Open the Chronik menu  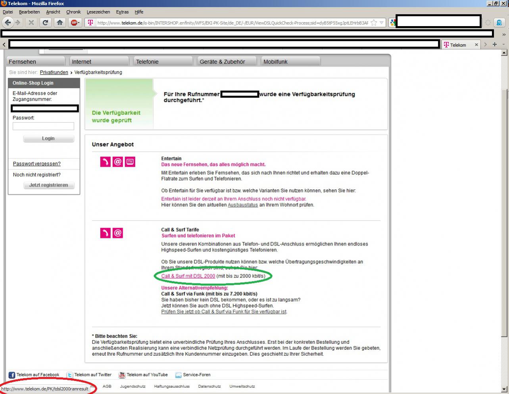tap(73, 12)
